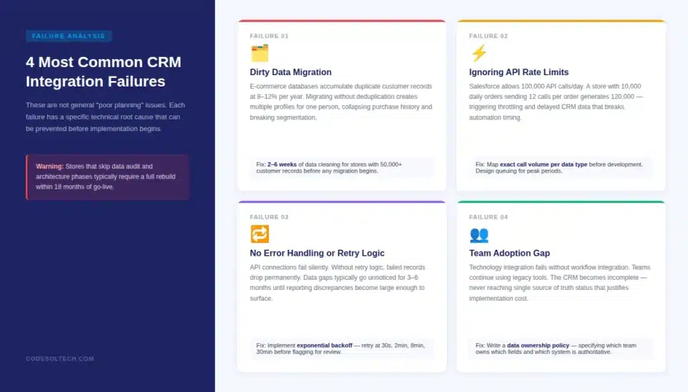Click the paragraph starting 'E-commerce databases accumulate'

point(341,102)
